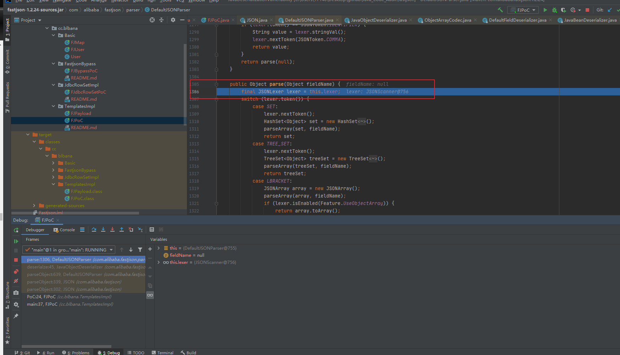Open the Terminal tool window tab
Image resolution: width=620 pixels, height=355 pixels.
tap(162, 353)
